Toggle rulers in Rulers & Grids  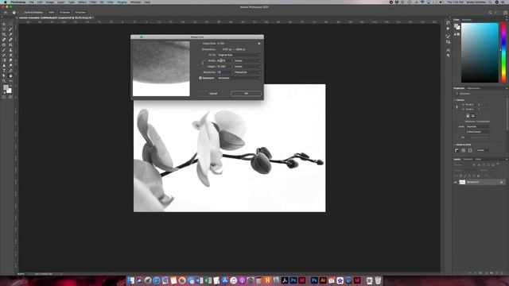(x=457, y=150)
